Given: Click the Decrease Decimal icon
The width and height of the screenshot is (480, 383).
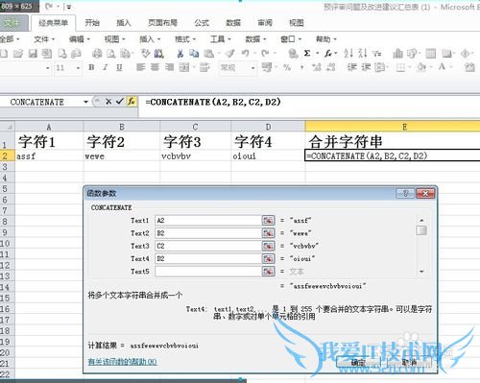Looking at the screenshot, I should [x=331, y=67].
